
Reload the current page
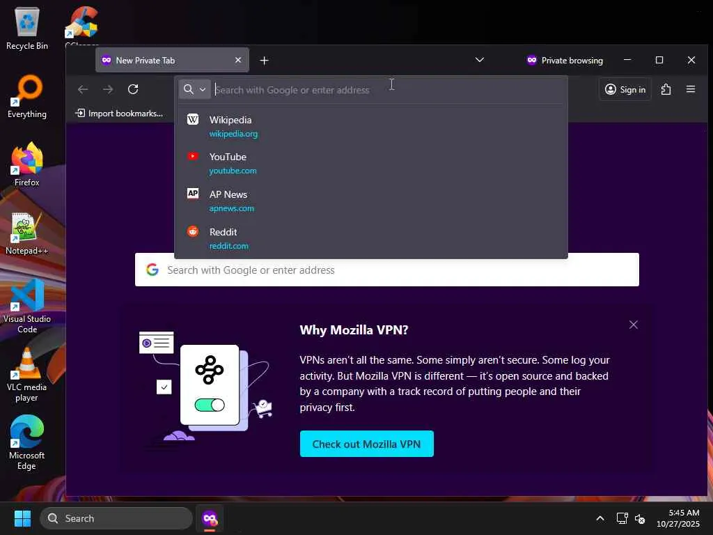click(x=133, y=89)
